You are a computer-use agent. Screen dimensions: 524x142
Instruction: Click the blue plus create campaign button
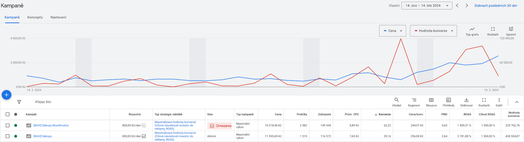[7, 95]
